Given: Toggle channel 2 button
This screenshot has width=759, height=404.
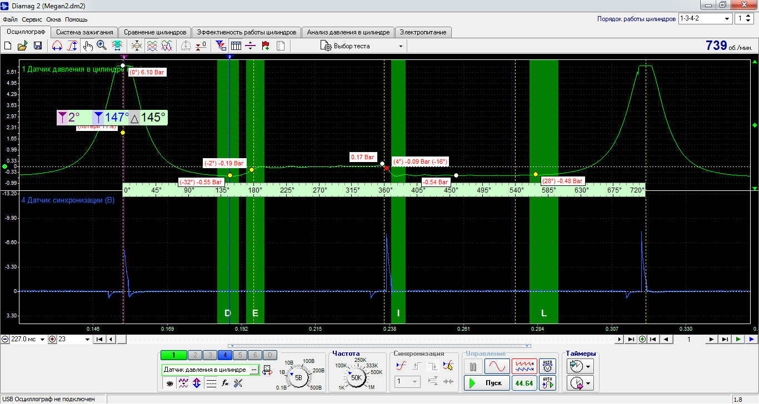Looking at the screenshot, I should [x=194, y=355].
